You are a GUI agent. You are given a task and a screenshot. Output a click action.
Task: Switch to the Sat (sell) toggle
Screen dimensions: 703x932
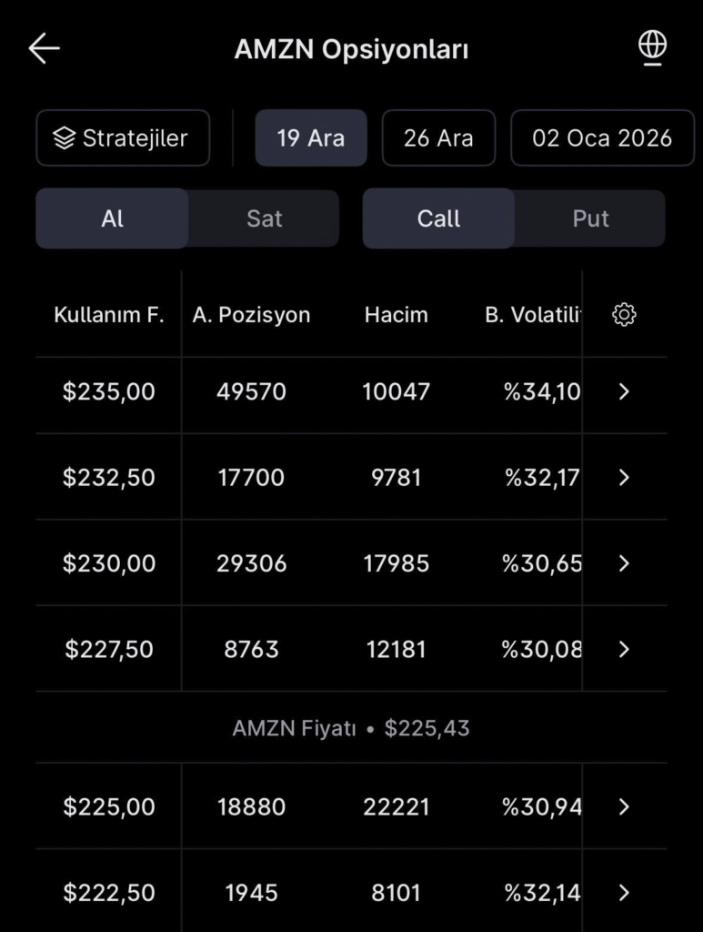(x=264, y=218)
